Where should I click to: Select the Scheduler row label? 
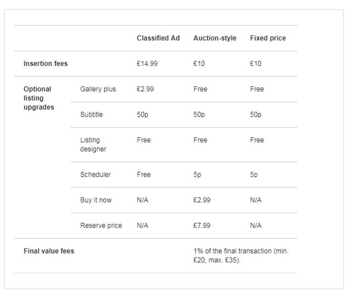coord(95,174)
